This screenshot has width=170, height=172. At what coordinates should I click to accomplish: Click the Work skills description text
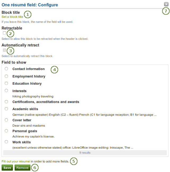pyautogui.click(x=73, y=148)
